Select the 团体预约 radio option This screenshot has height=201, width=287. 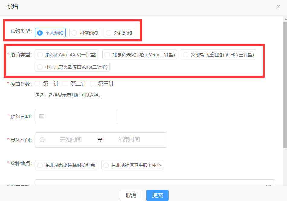(x=85, y=33)
